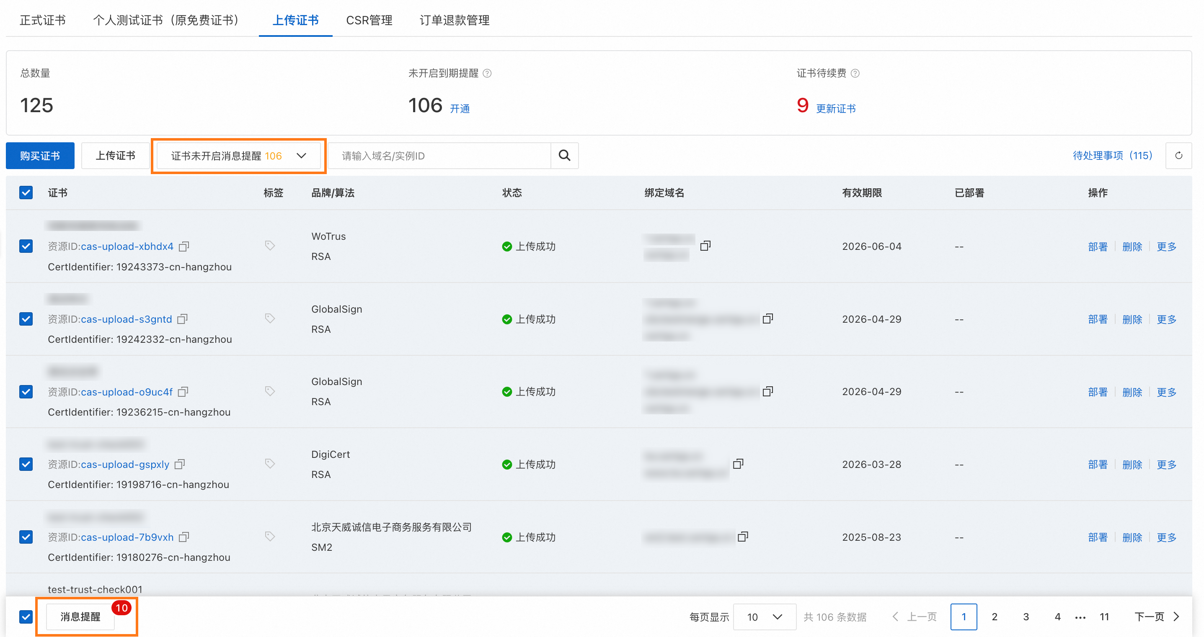Click the 上传证书 toolbar button
This screenshot has width=1204, height=637.
coord(116,156)
